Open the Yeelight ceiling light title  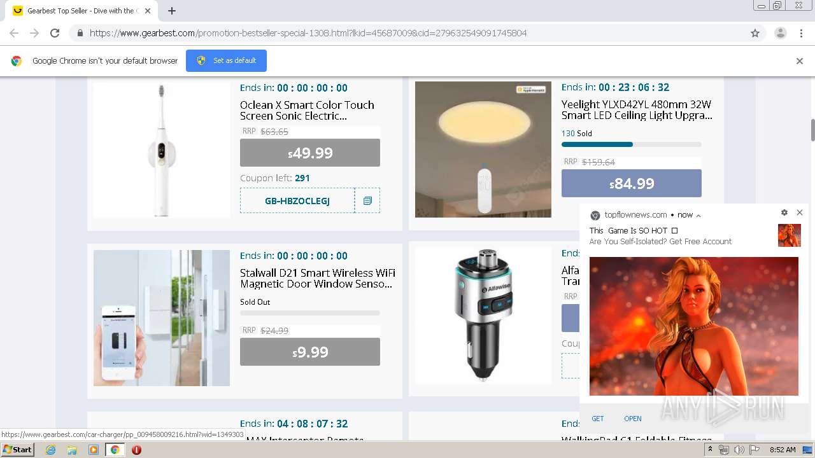637,109
